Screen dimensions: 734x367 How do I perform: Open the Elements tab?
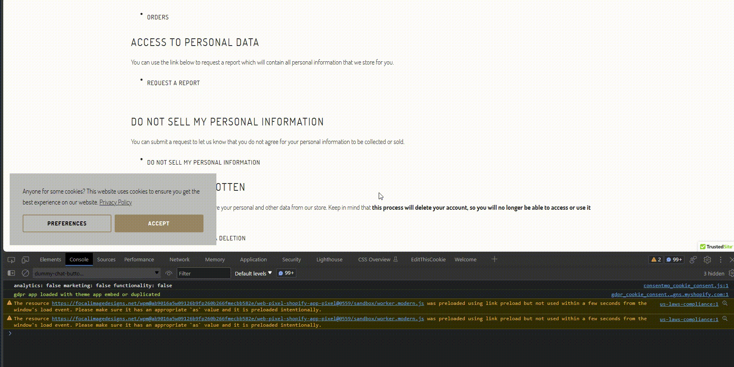50,260
